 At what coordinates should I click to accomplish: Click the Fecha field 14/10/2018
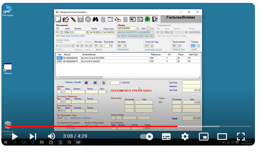click(x=95, y=33)
